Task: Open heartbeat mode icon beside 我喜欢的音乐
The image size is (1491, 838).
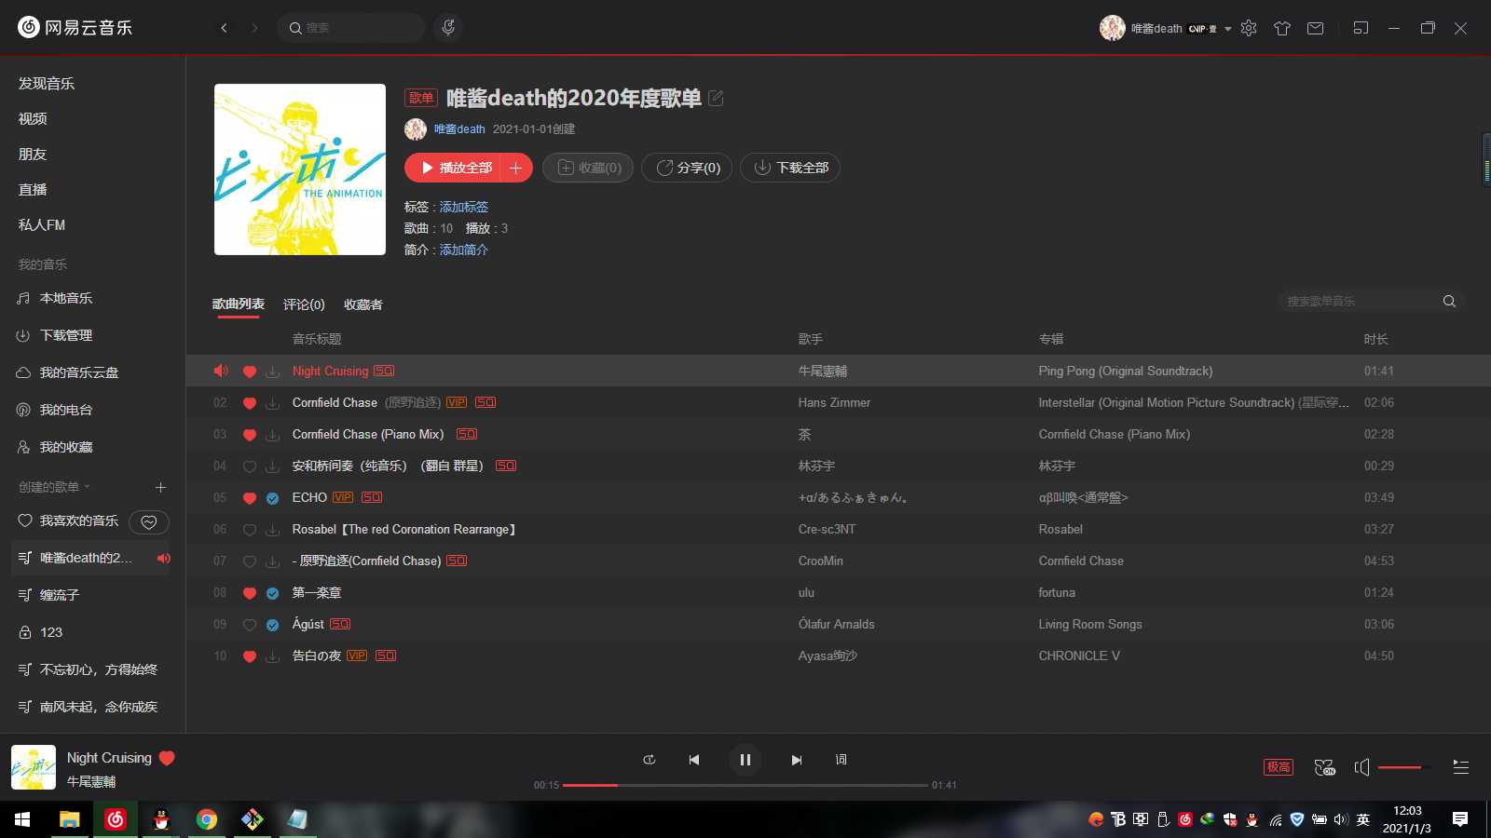Action: [x=149, y=522]
